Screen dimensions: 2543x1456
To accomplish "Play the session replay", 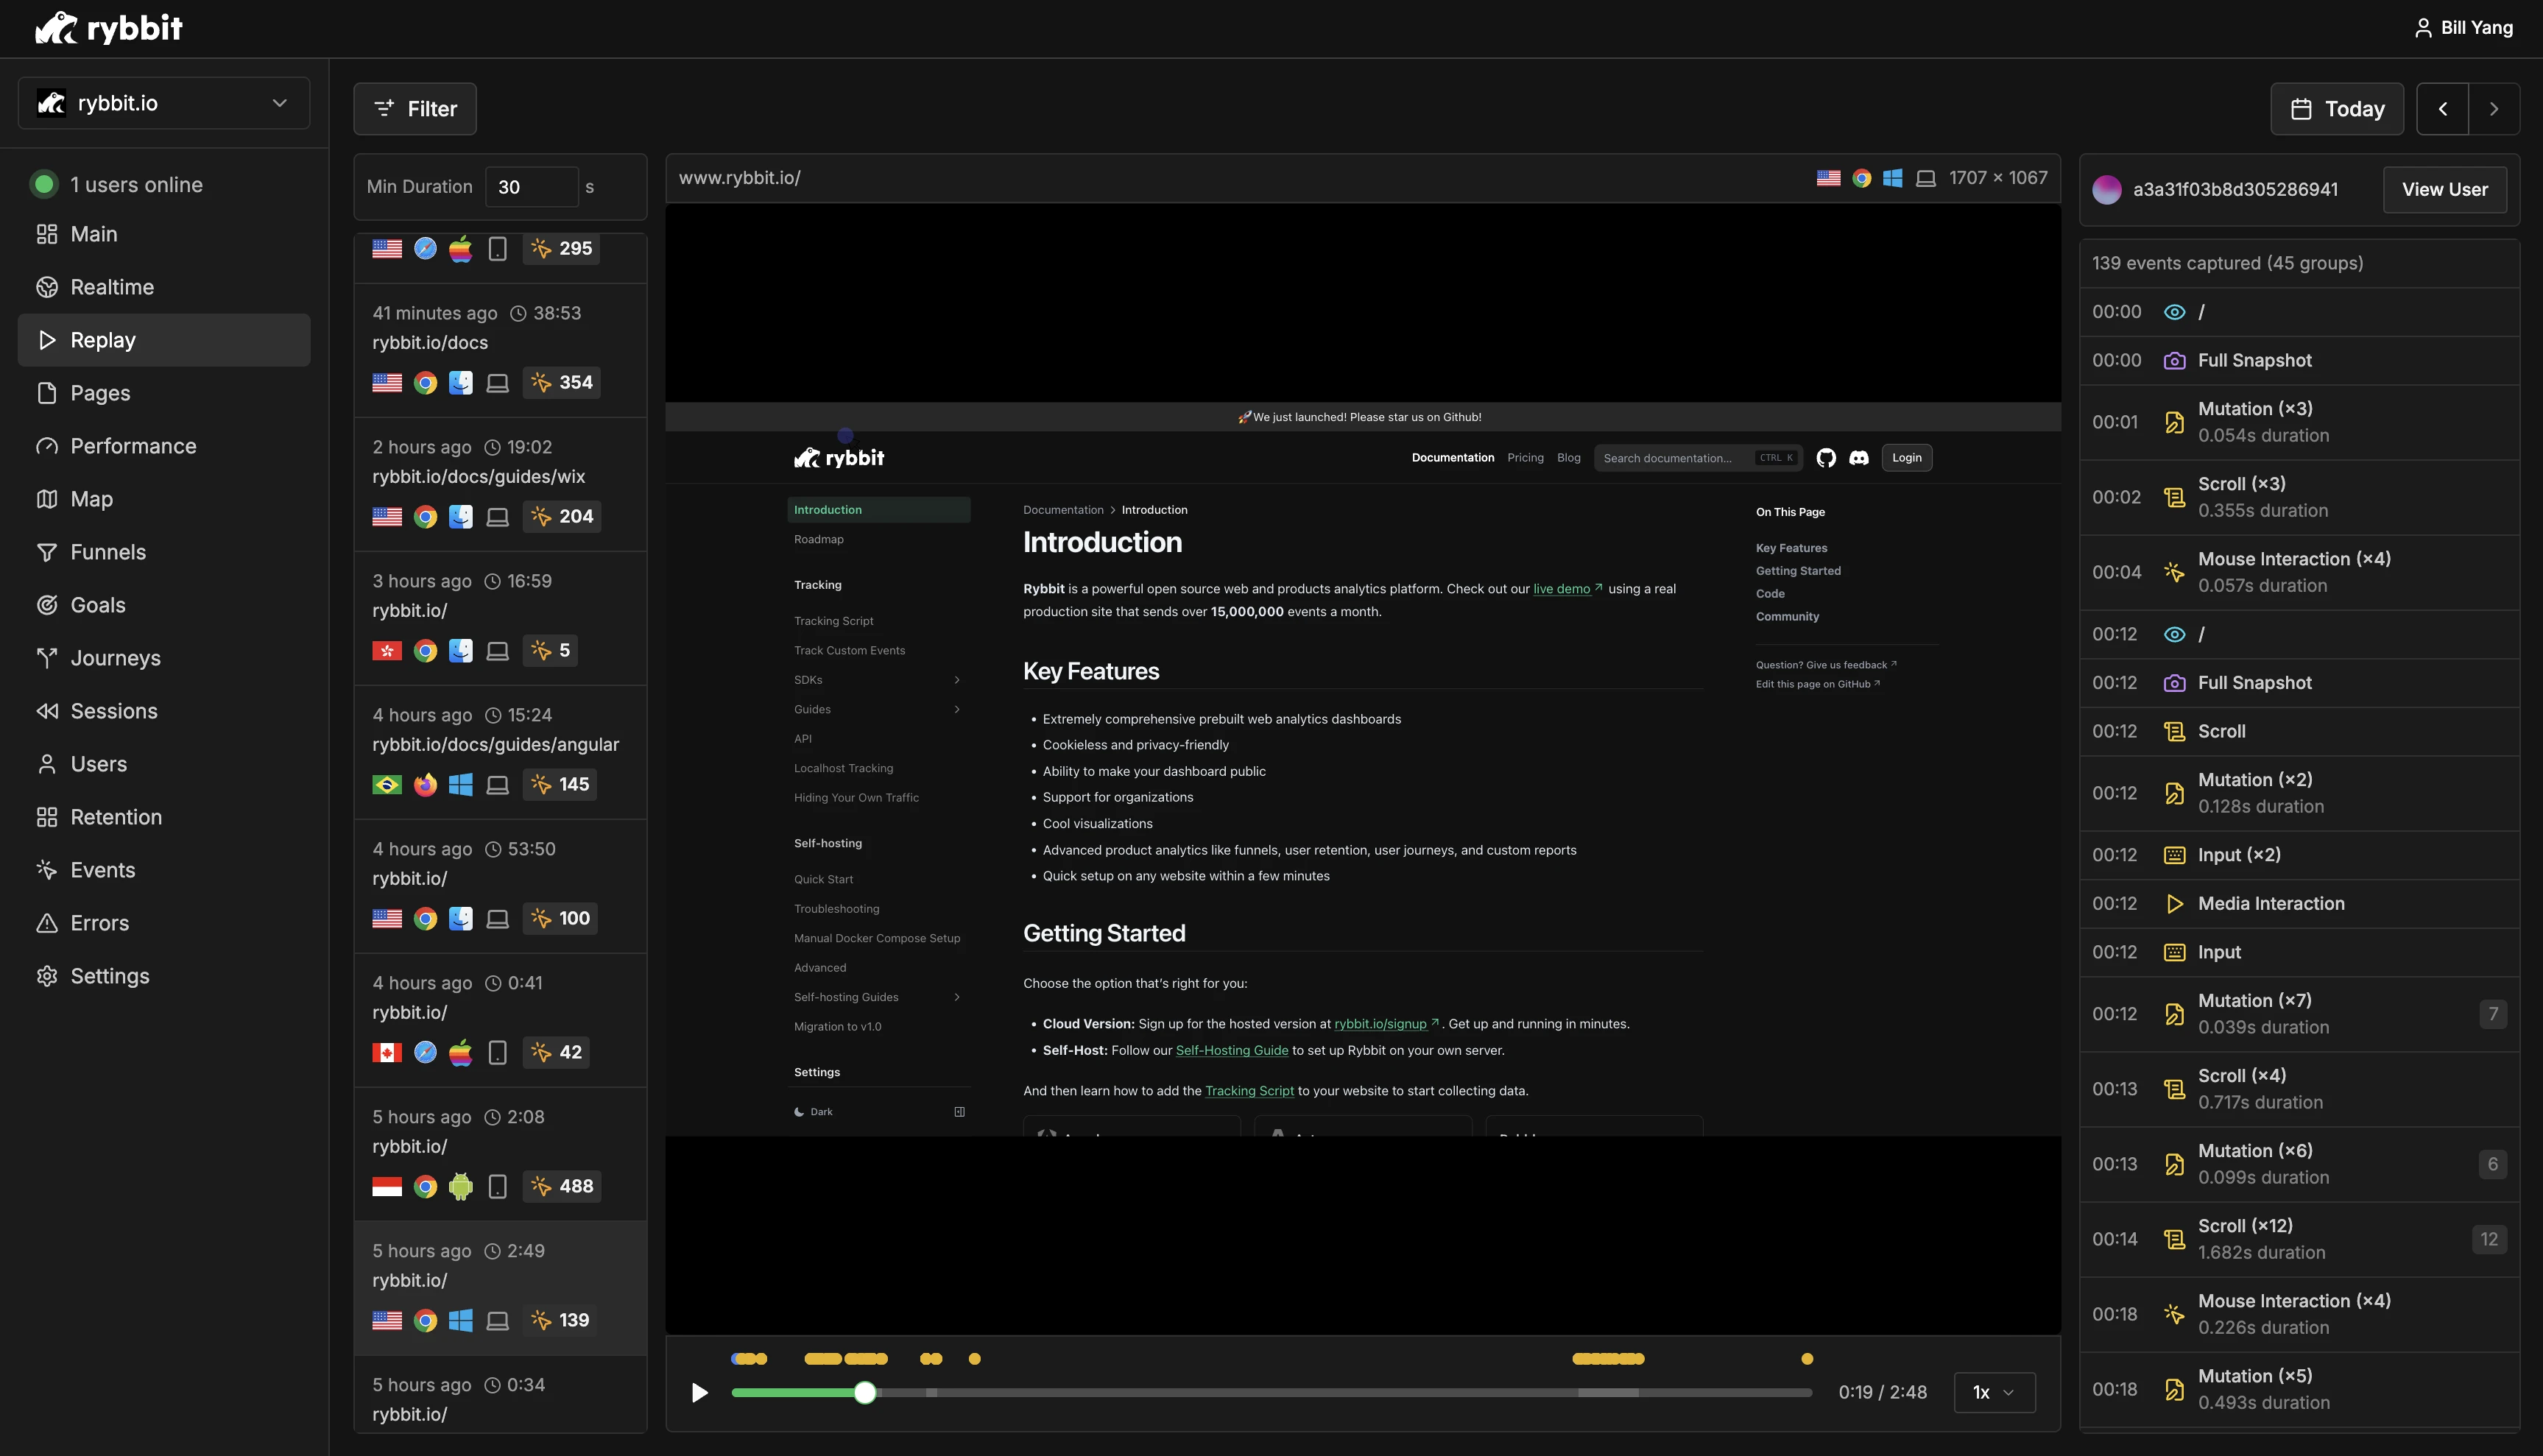I will point(700,1392).
